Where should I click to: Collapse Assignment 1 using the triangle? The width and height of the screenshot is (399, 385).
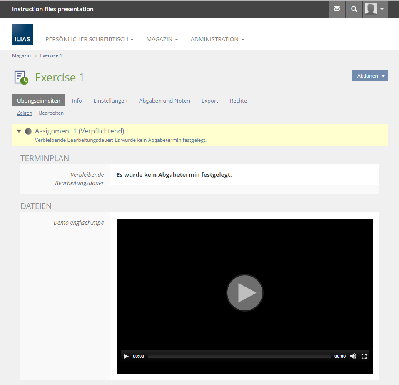coord(19,131)
